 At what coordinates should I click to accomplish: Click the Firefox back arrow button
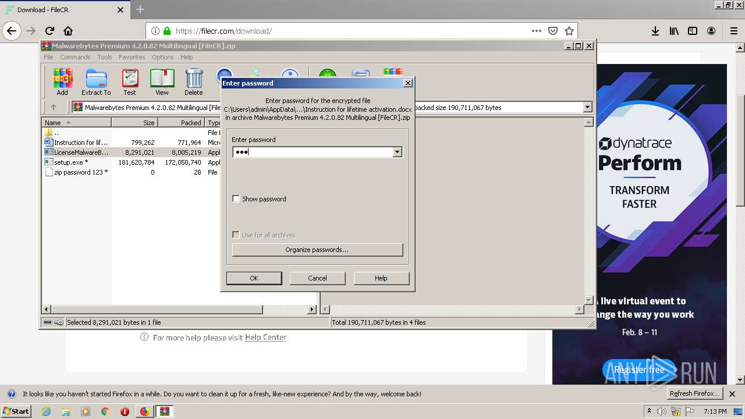tap(12, 31)
